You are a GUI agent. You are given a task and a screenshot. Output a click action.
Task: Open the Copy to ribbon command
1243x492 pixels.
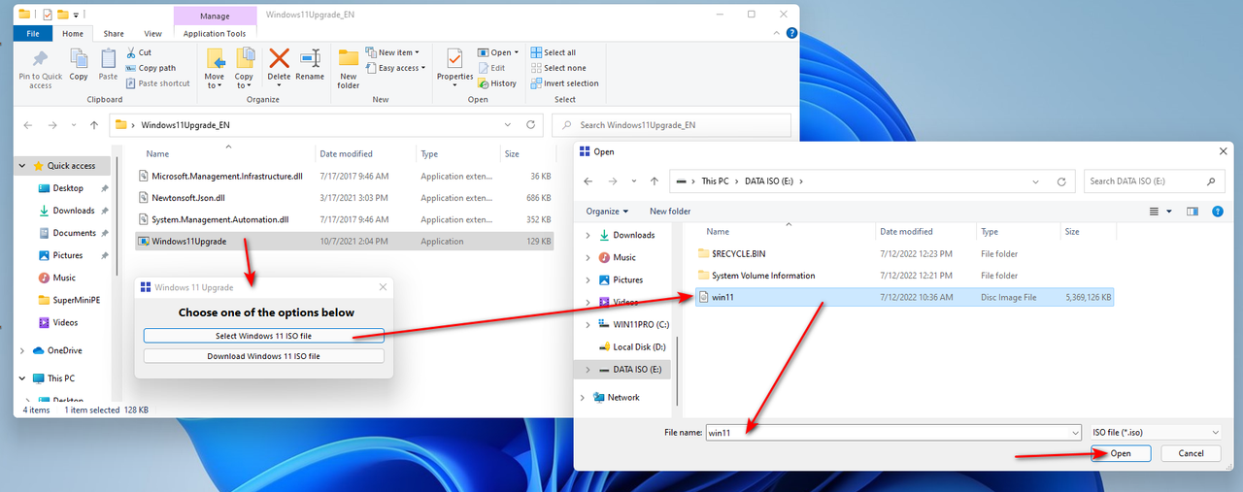(245, 68)
